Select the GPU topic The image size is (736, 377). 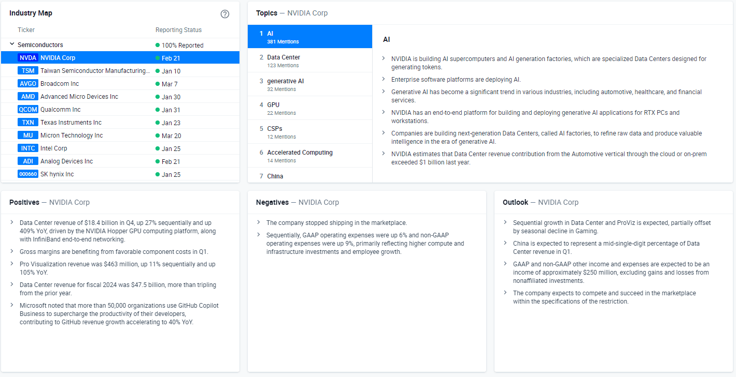(310, 108)
